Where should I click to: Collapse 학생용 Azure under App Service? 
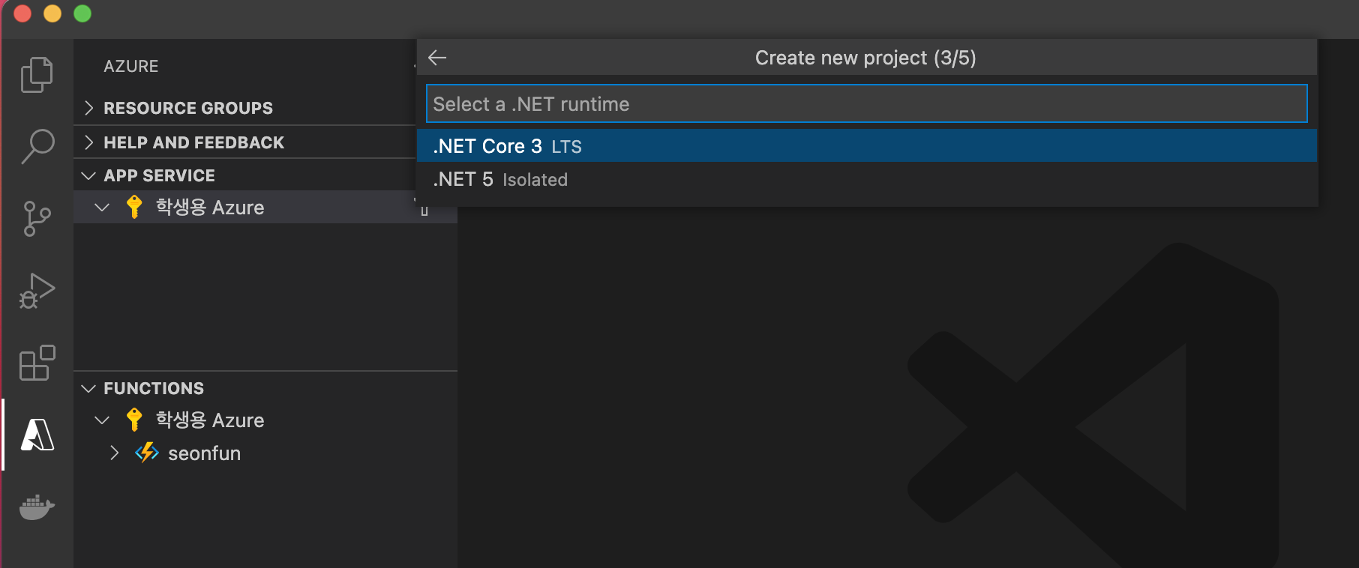(x=102, y=207)
